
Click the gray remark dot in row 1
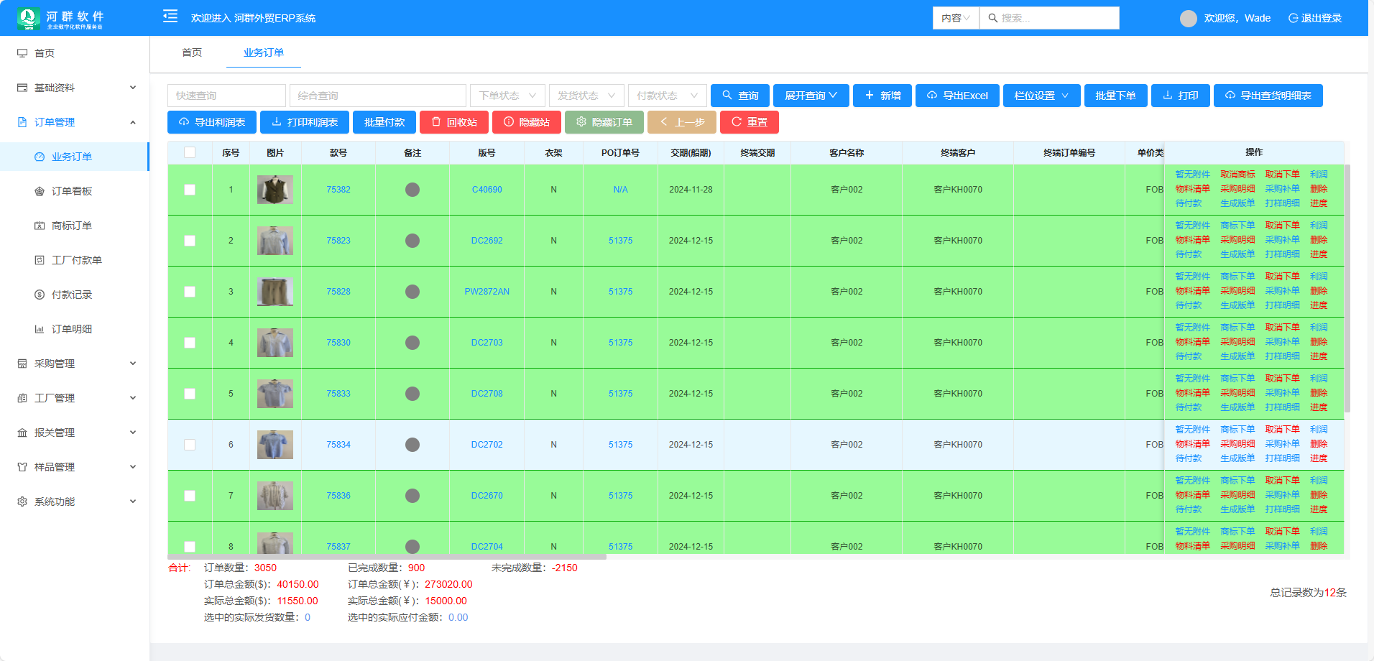pos(412,190)
